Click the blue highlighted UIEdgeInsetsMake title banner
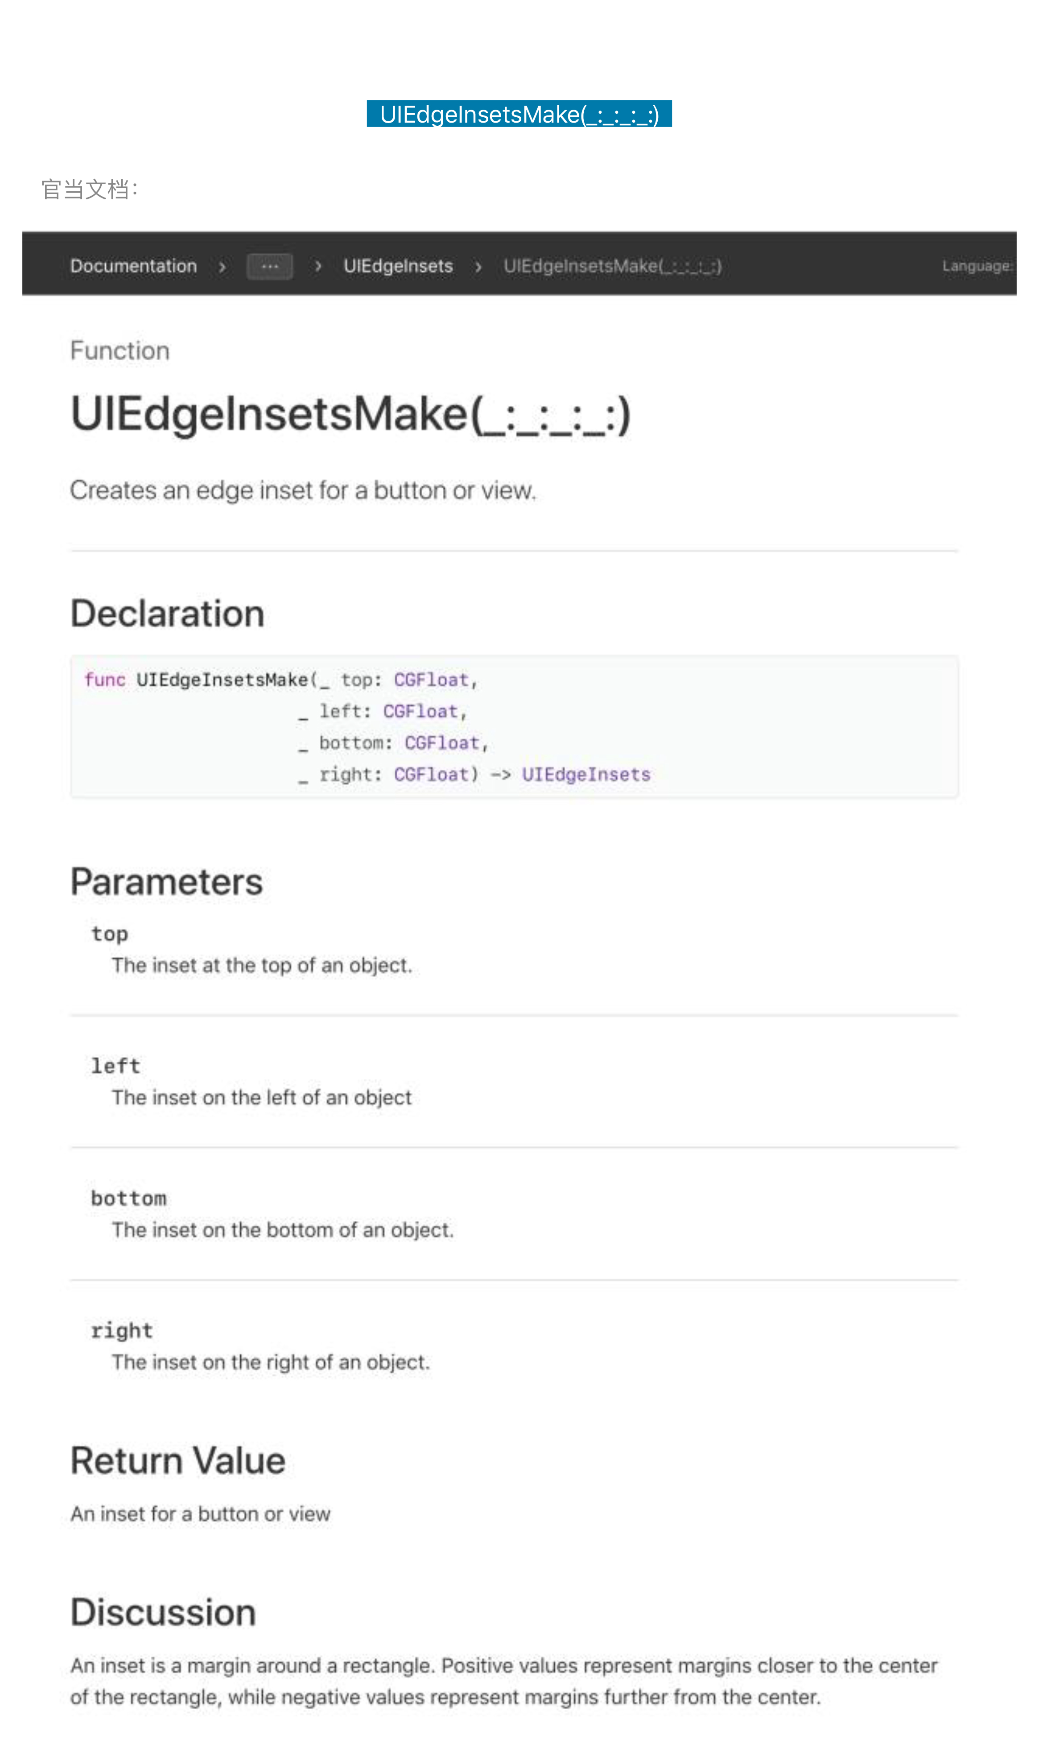The height and width of the screenshot is (1760, 1039). pos(519,114)
